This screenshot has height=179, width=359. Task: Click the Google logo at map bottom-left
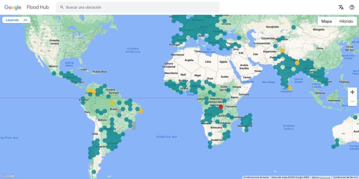8,176
